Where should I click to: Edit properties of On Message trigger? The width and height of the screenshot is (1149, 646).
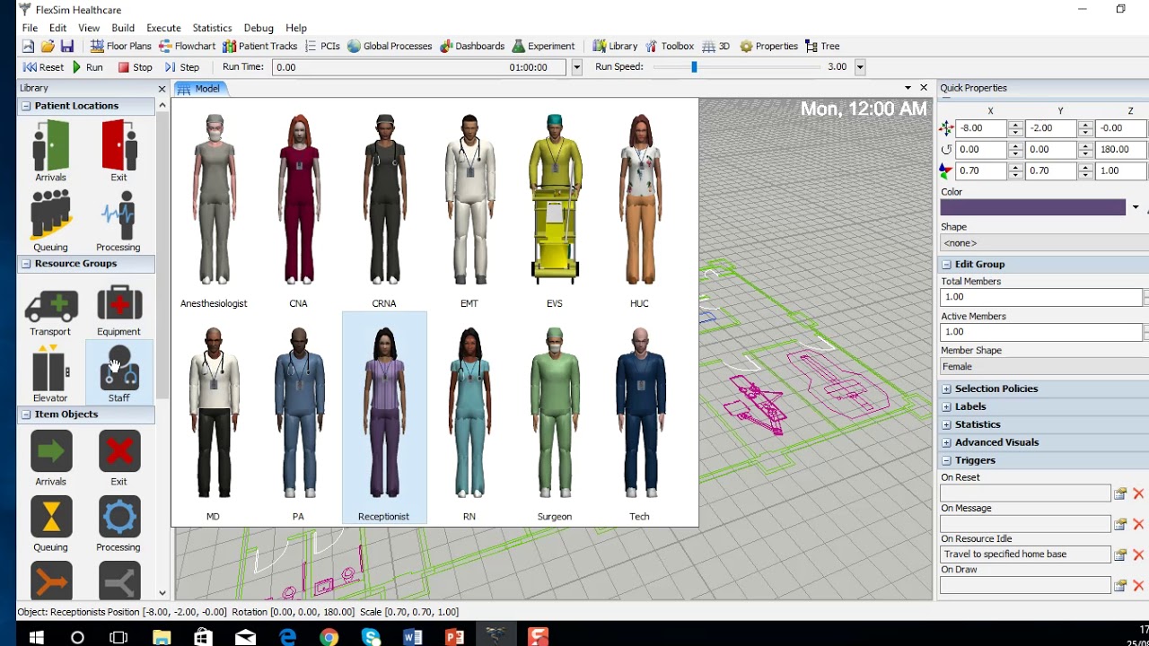(1120, 524)
